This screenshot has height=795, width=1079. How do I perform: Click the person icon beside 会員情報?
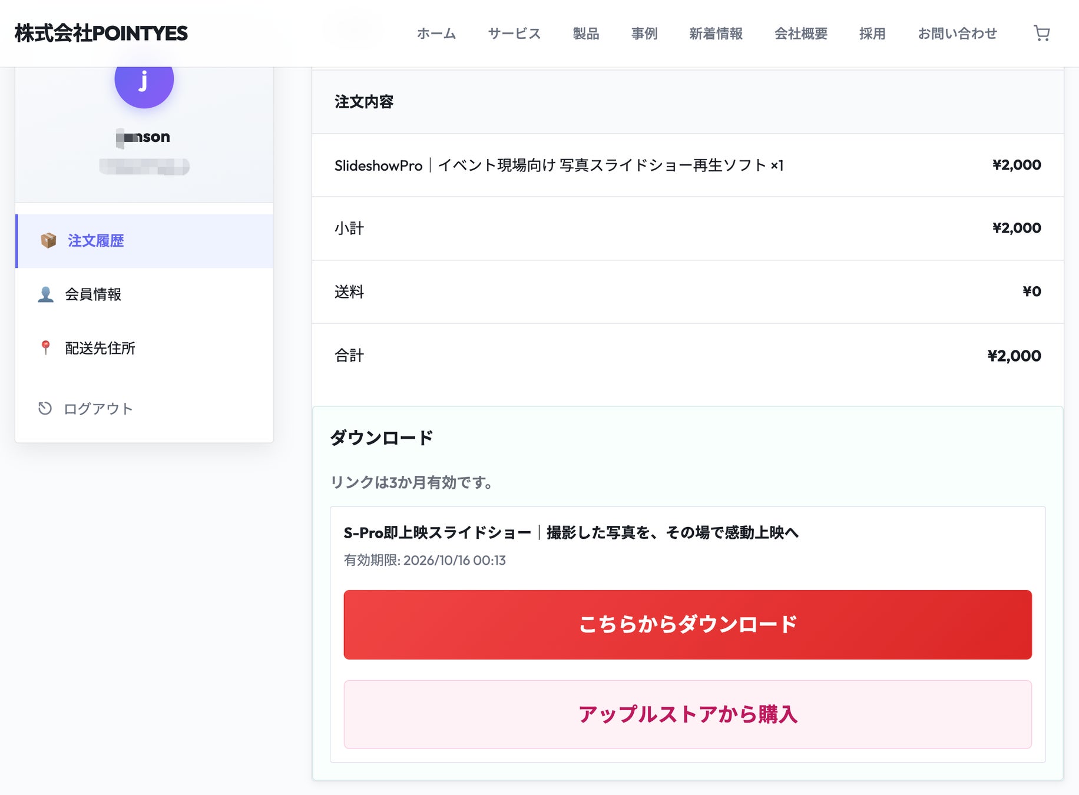coord(45,294)
